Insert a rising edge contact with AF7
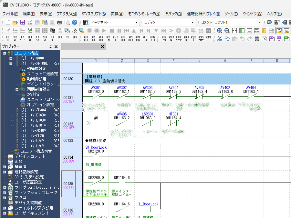 (x=164, y=39)
